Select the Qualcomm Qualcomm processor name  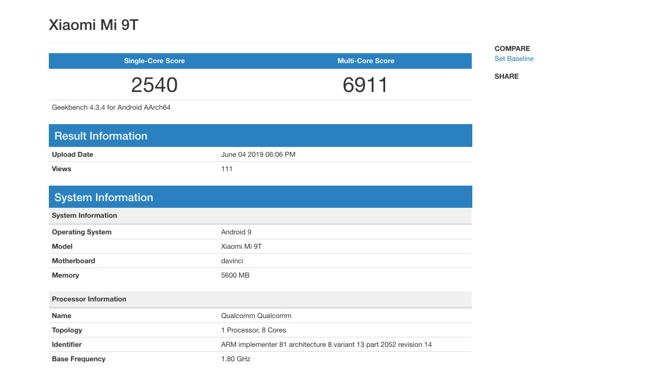tap(256, 316)
